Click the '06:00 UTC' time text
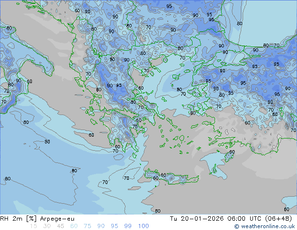Screen dimensions: 297x230 point(244,219)
